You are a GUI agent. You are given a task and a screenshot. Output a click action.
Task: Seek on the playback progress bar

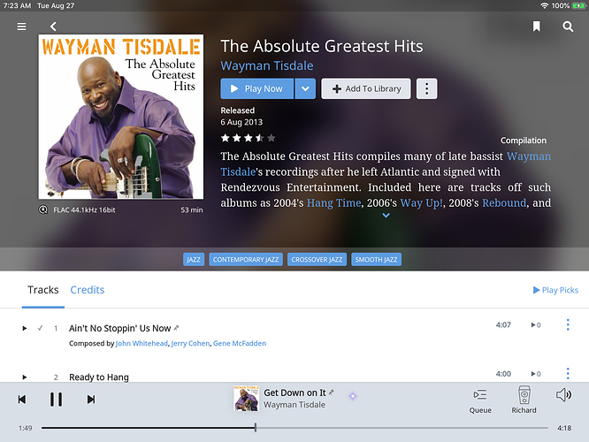pos(294,427)
